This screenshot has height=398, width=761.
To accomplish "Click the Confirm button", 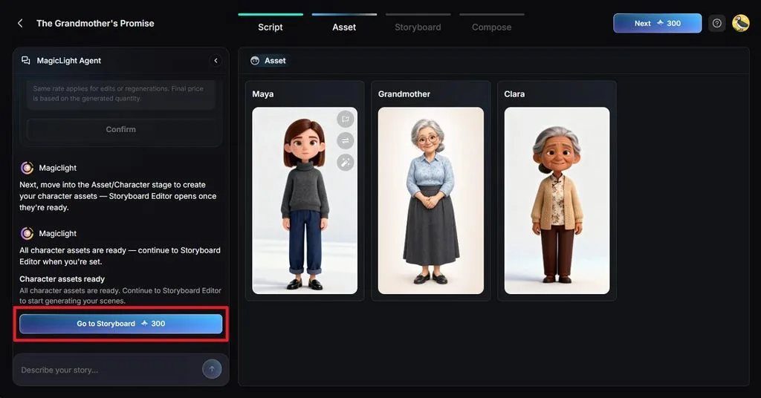I will (x=121, y=129).
